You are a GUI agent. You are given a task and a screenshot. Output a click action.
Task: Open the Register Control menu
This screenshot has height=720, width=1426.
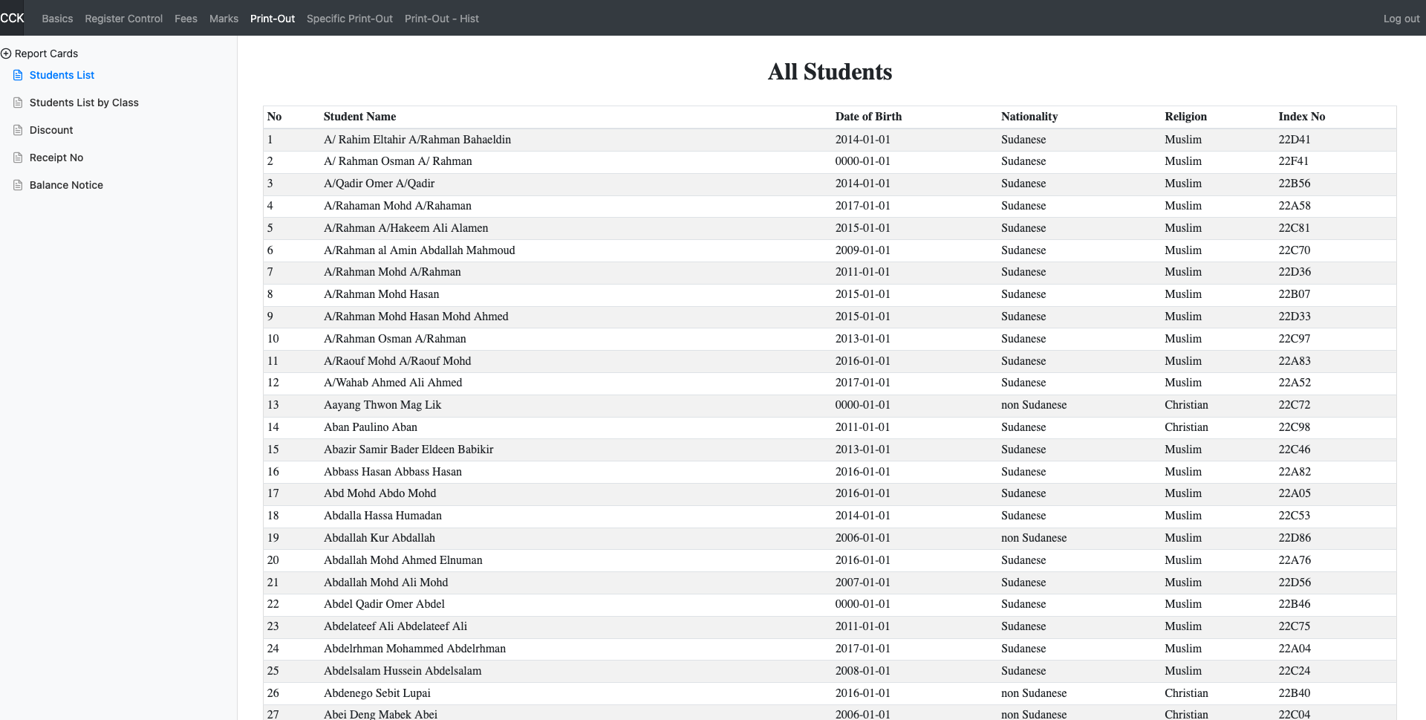tap(123, 19)
